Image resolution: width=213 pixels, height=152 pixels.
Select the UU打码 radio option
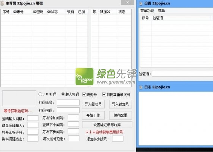click(x=40, y=94)
